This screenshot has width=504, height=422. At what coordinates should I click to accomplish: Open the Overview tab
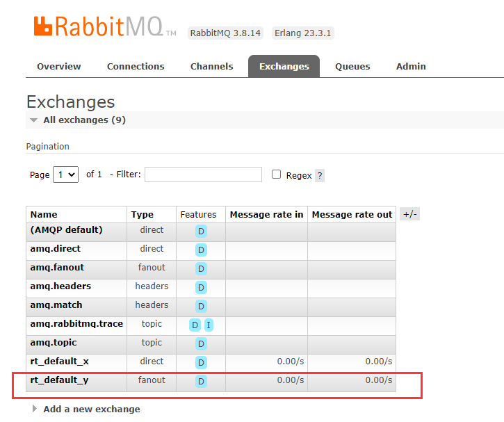pos(59,66)
